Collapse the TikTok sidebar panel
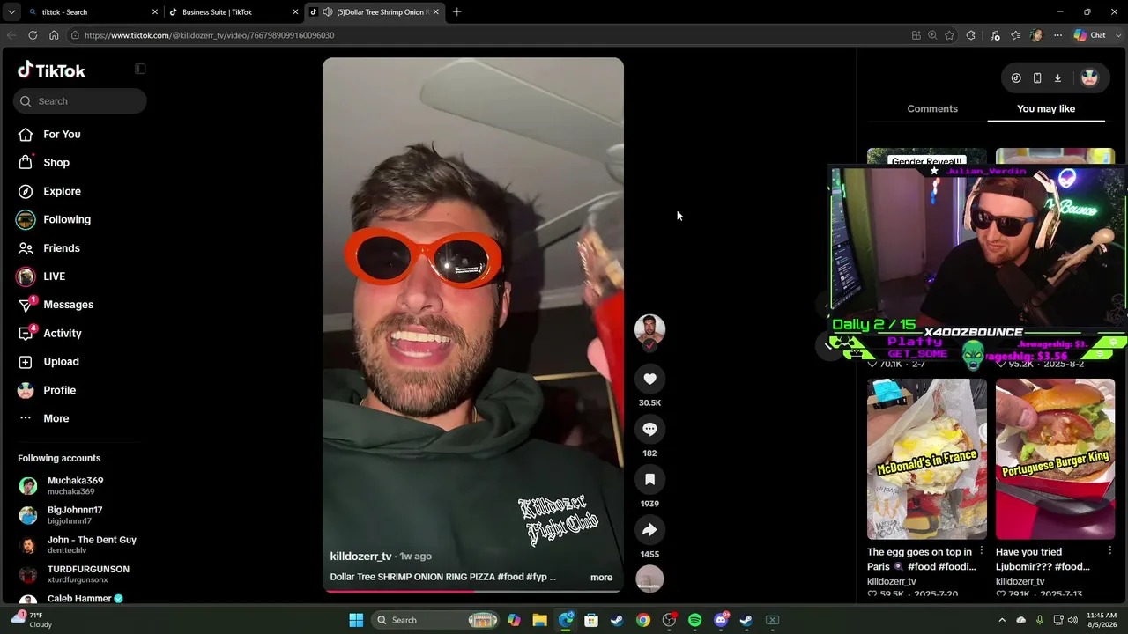 click(140, 69)
